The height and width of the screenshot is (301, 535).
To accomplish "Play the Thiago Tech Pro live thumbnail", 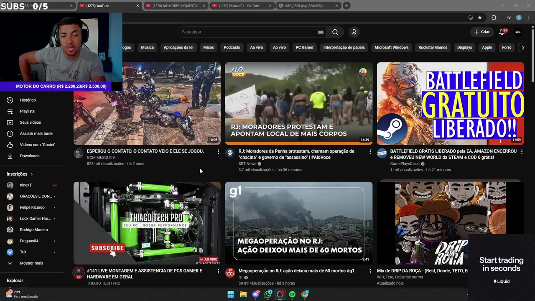I will (147, 223).
